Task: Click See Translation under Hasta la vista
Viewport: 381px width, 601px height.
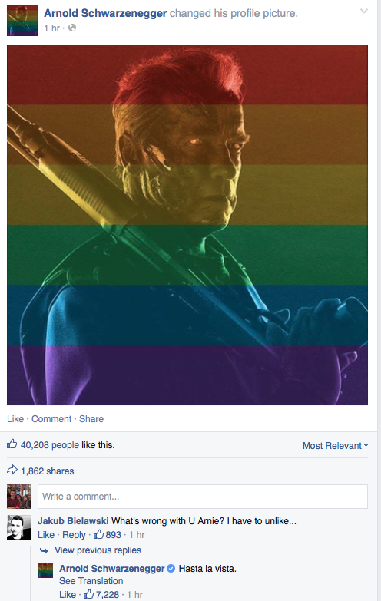Action: click(91, 581)
